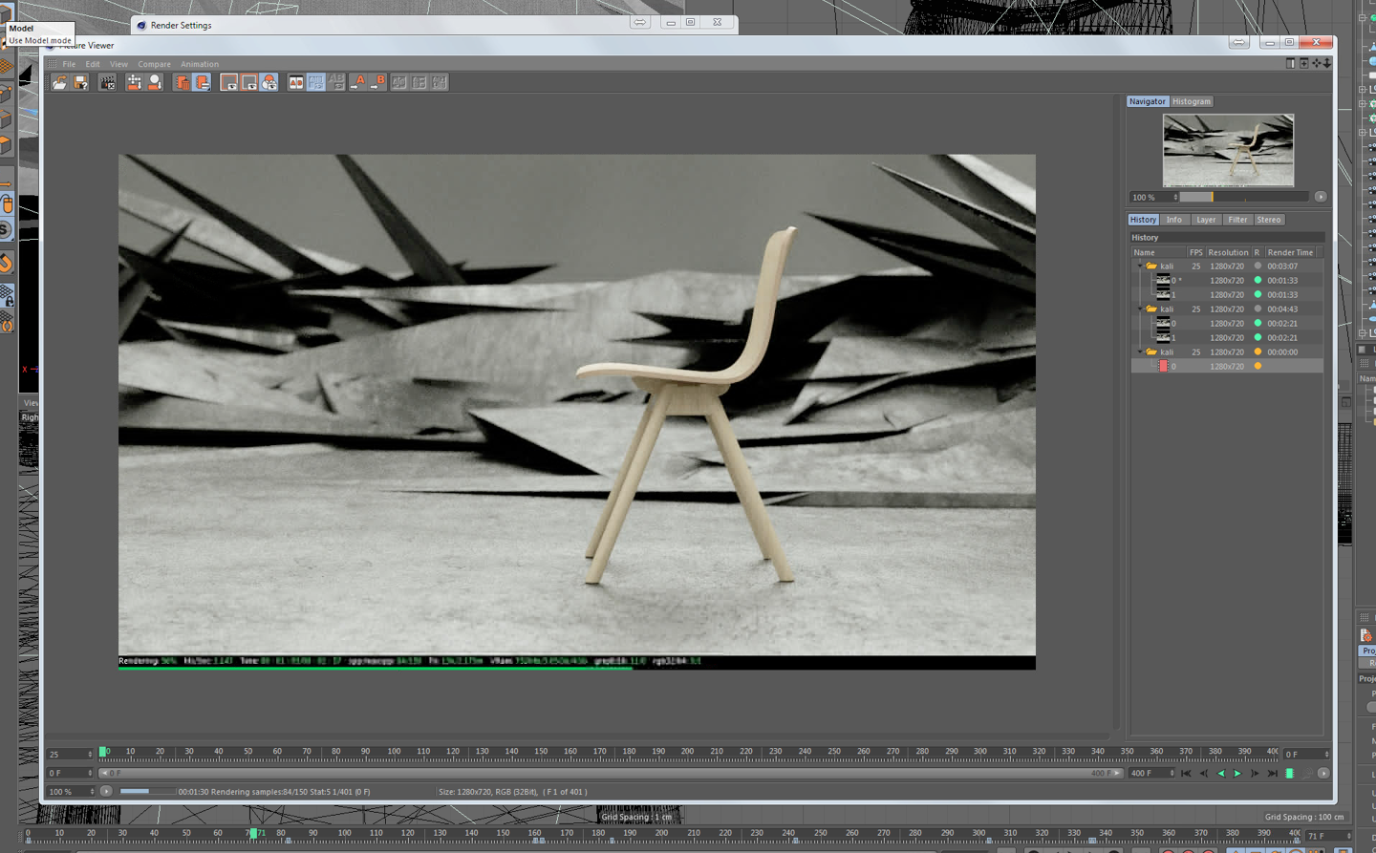Open the Stereo tab

[x=1269, y=220]
